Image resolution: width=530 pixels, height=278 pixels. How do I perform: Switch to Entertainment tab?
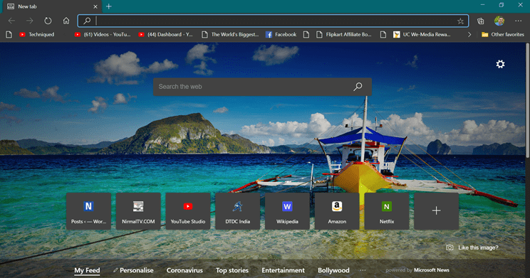click(x=283, y=270)
